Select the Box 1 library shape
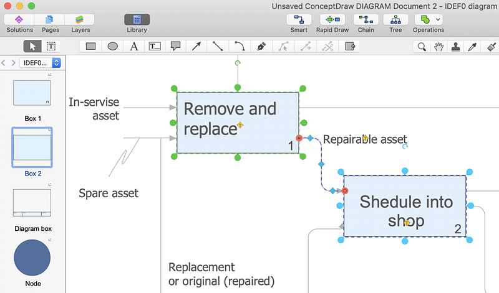Viewport: 499px width, 293px height. coord(32,93)
